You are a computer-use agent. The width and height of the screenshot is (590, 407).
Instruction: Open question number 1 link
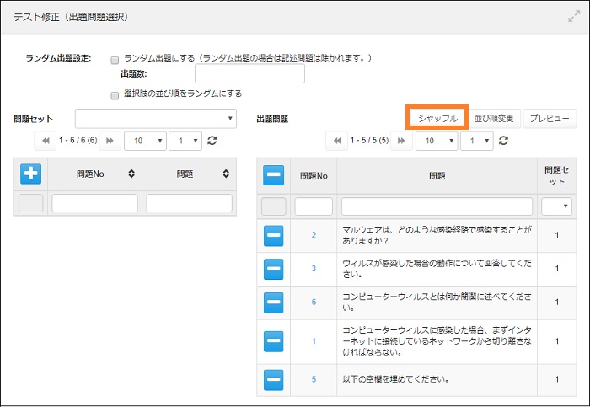314,340
